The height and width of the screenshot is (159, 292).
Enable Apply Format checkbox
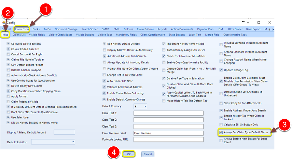pyautogui.click(x=8, y=96)
